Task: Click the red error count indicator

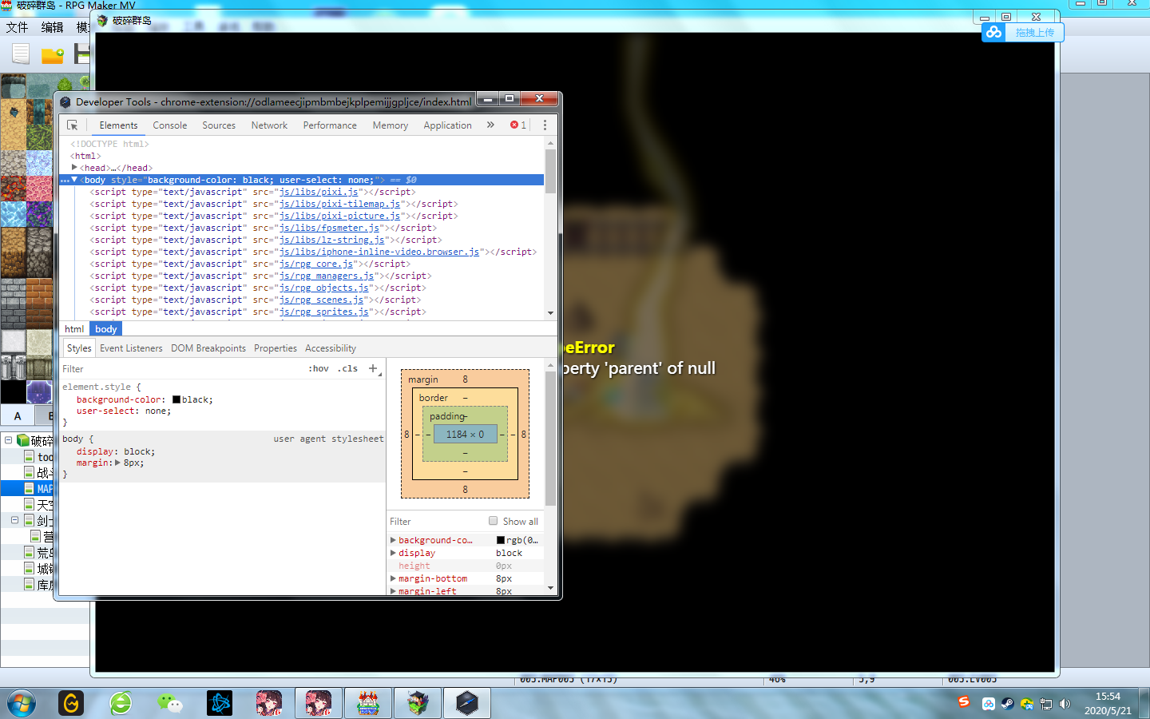Action: pyautogui.click(x=518, y=125)
